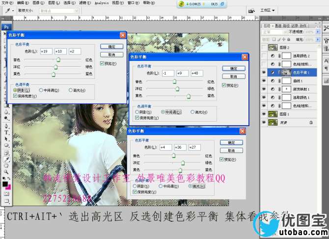The width and height of the screenshot is (329, 239).
Task: Open the Paragraph (¶) panel from the dock
Action: [326, 69]
